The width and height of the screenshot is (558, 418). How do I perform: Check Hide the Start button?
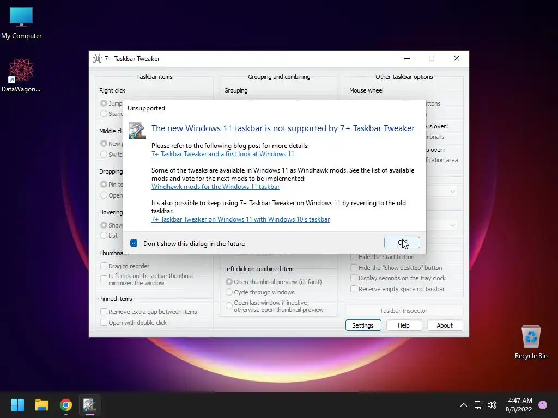coord(354,257)
